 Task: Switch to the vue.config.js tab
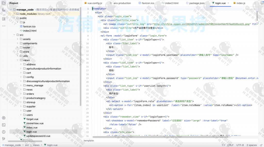tap(93, 3)
